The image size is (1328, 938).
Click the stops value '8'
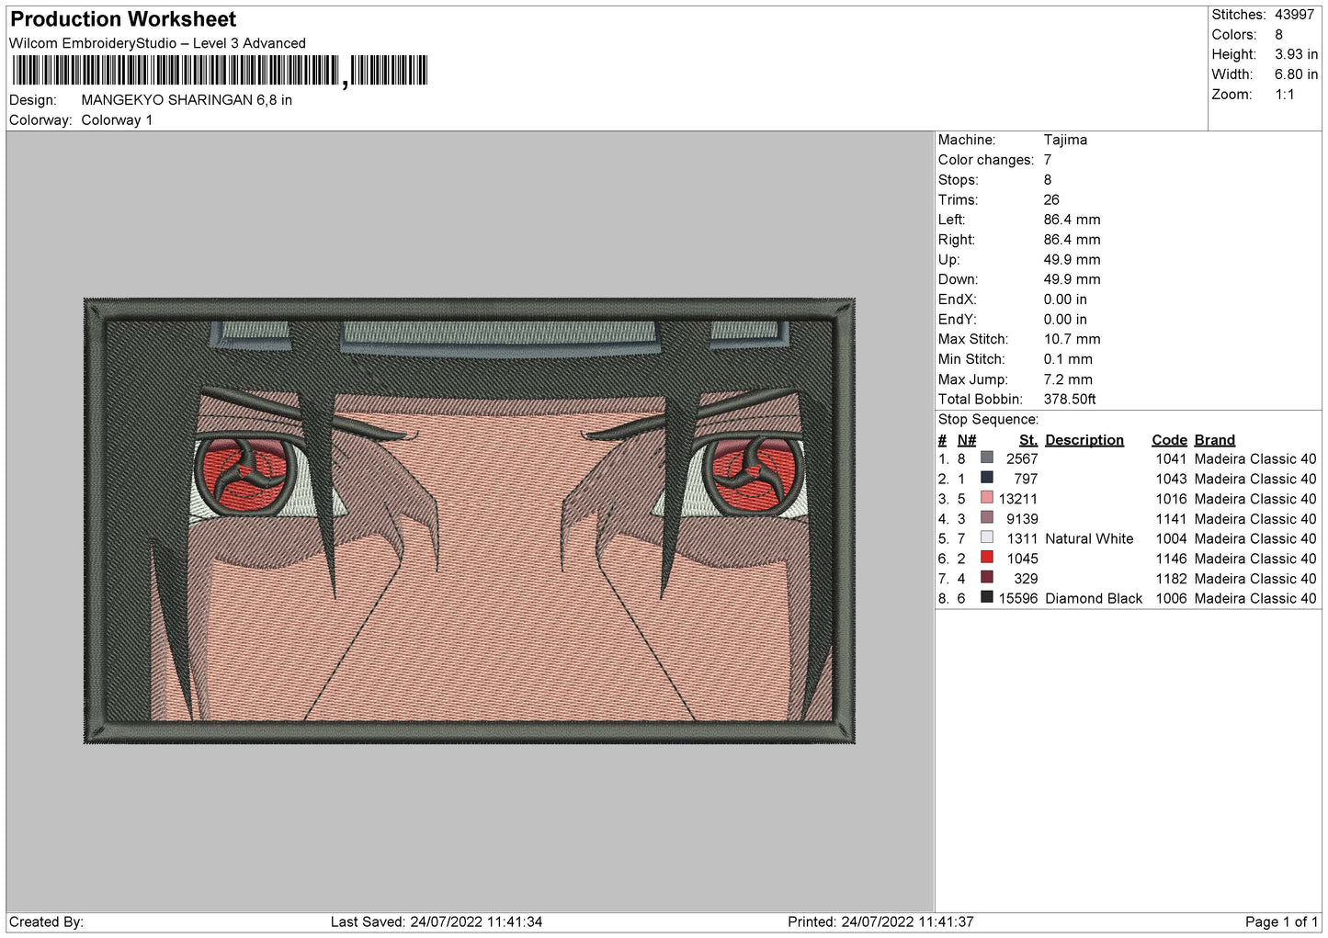pos(1048,180)
